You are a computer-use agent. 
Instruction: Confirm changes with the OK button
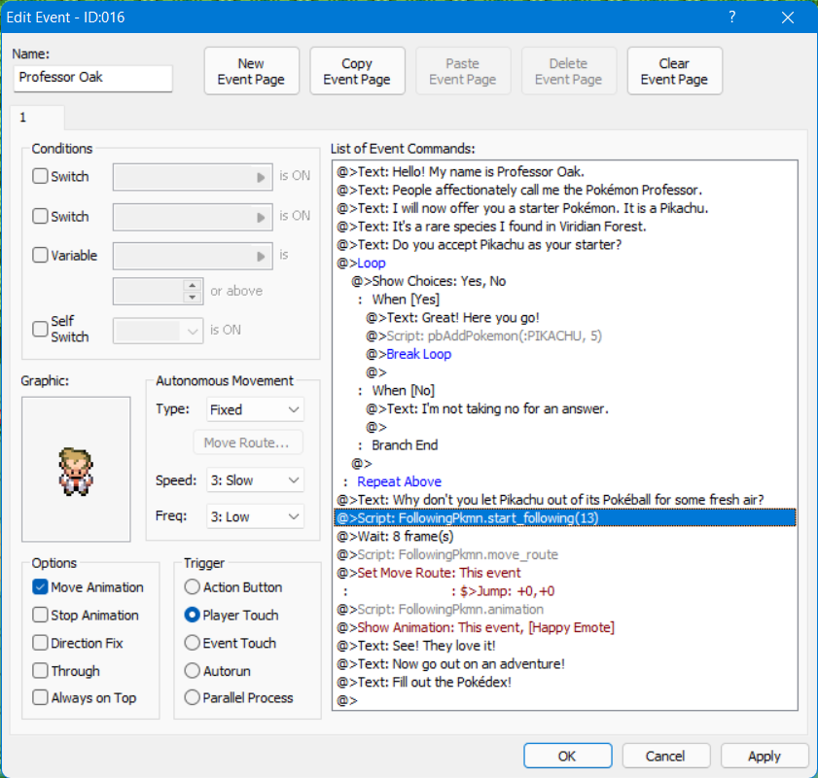coord(567,756)
